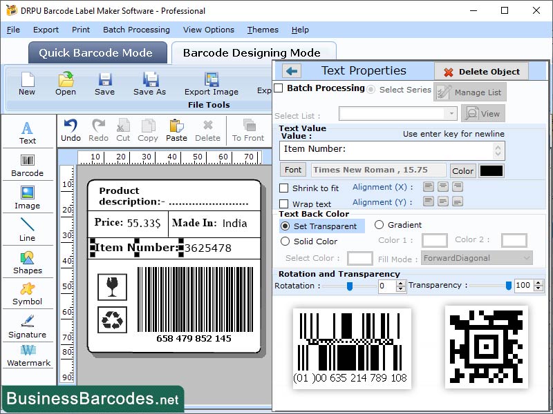Switch to Quick Barcode Mode tab

click(97, 52)
